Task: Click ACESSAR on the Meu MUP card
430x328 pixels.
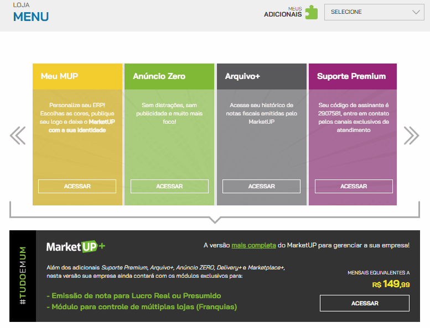Action: [x=77, y=186]
